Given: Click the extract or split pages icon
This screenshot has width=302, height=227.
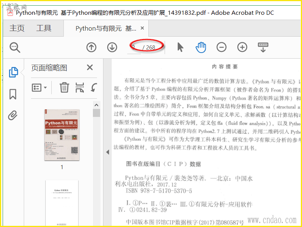Looking at the screenshot, I should 80,88.
